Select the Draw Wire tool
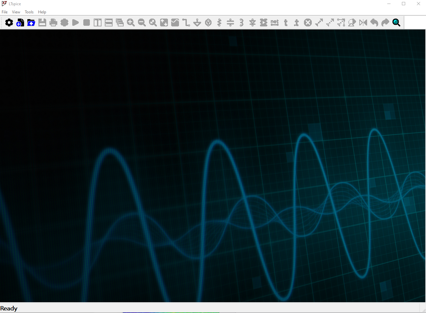The width and height of the screenshot is (426, 313). pyautogui.click(x=186, y=22)
